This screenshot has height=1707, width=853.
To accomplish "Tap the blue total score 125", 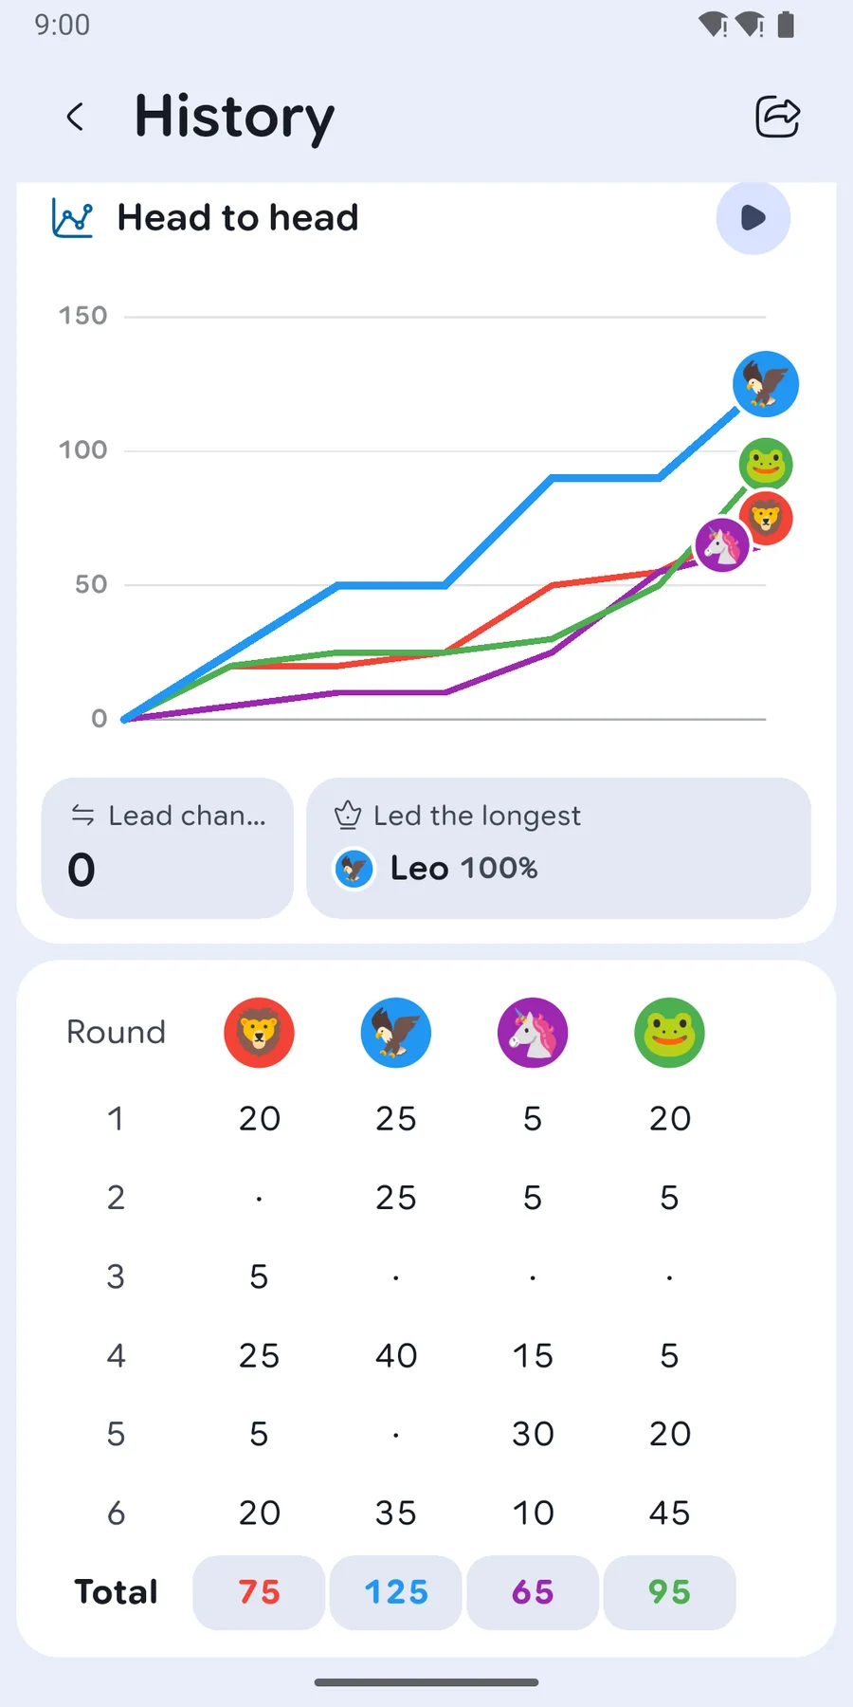I will tap(396, 1592).
